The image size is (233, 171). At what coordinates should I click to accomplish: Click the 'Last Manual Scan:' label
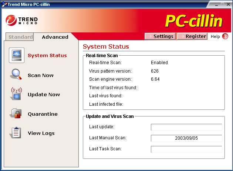click(108, 138)
